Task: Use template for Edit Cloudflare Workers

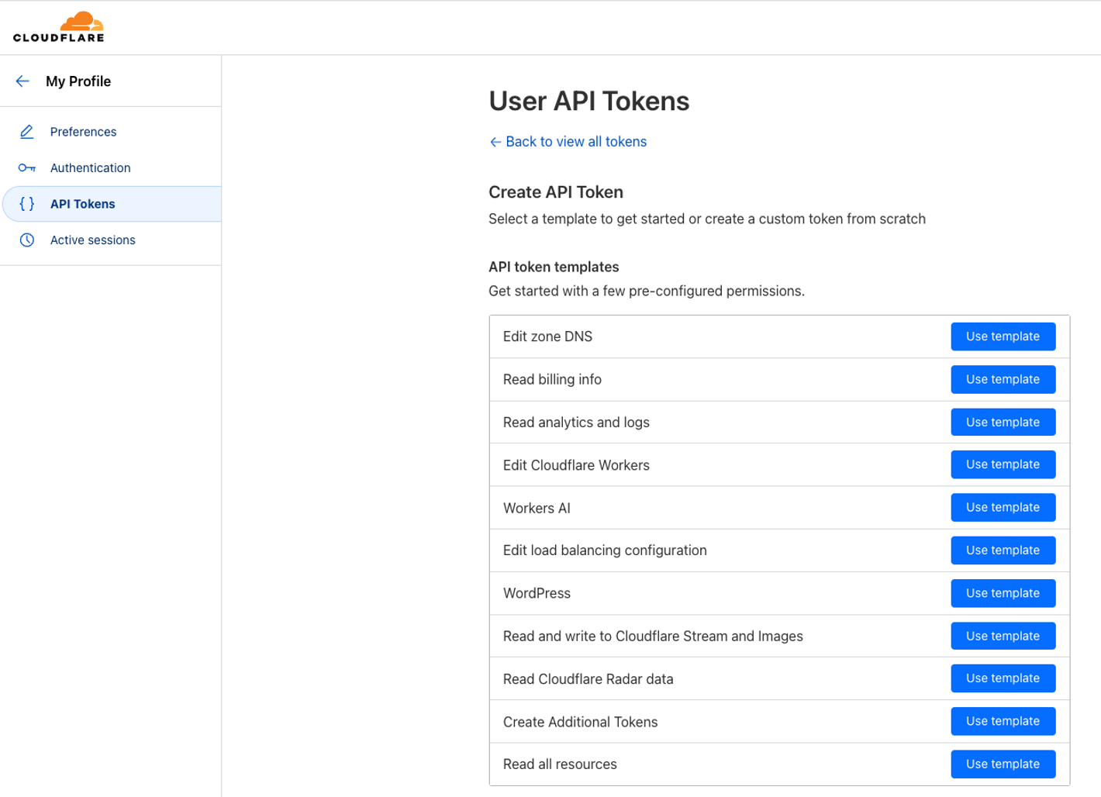Action: coord(1003,464)
